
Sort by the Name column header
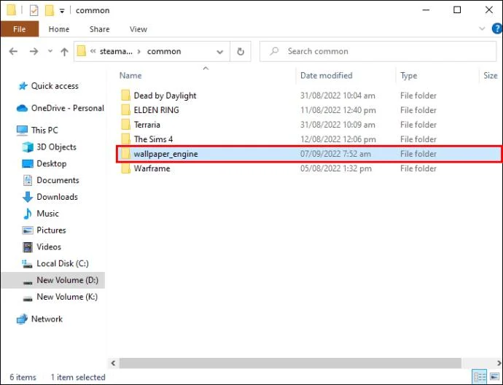[130, 76]
